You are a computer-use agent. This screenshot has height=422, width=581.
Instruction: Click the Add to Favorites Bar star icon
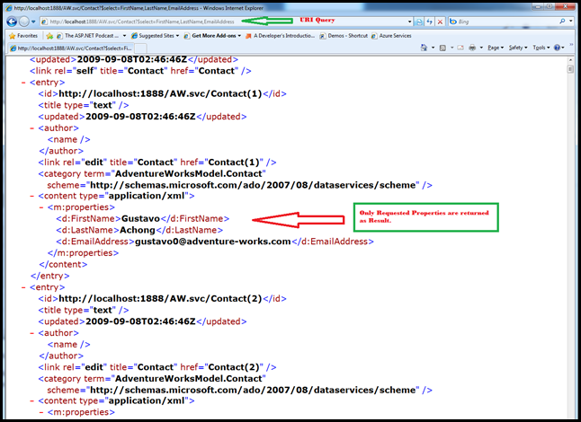click(x=49, y=36)
